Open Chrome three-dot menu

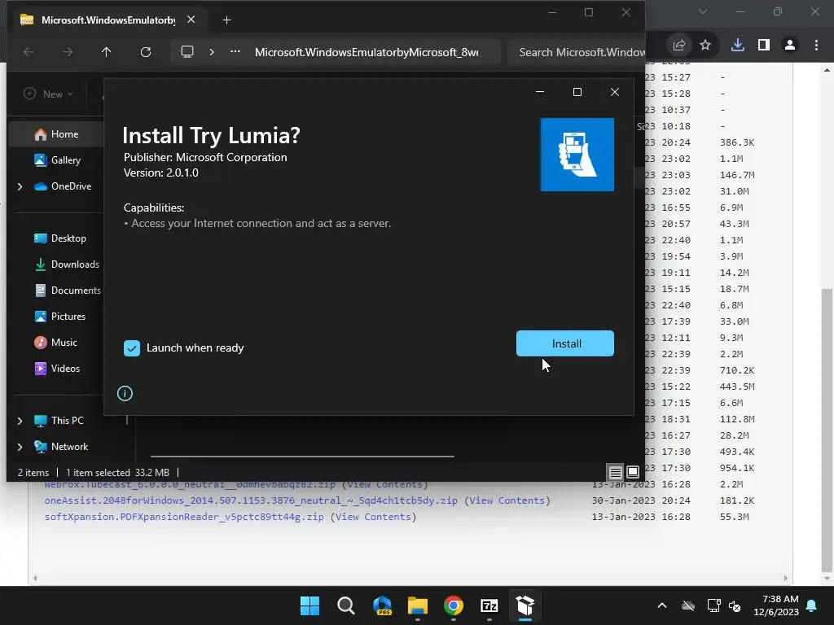(x=816, y=46)
